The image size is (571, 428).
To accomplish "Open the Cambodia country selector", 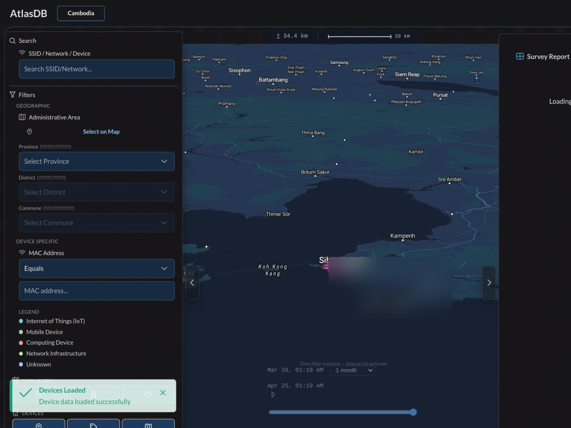I will pyautogui.click(x=81, y=13).
